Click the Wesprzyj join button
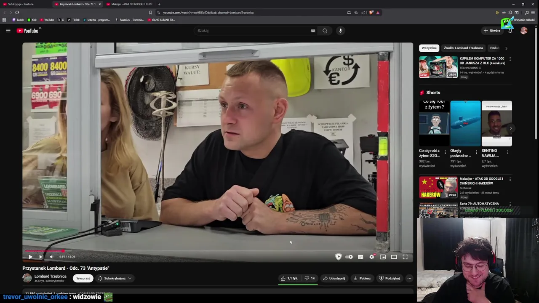 click(x=83, y=278)
